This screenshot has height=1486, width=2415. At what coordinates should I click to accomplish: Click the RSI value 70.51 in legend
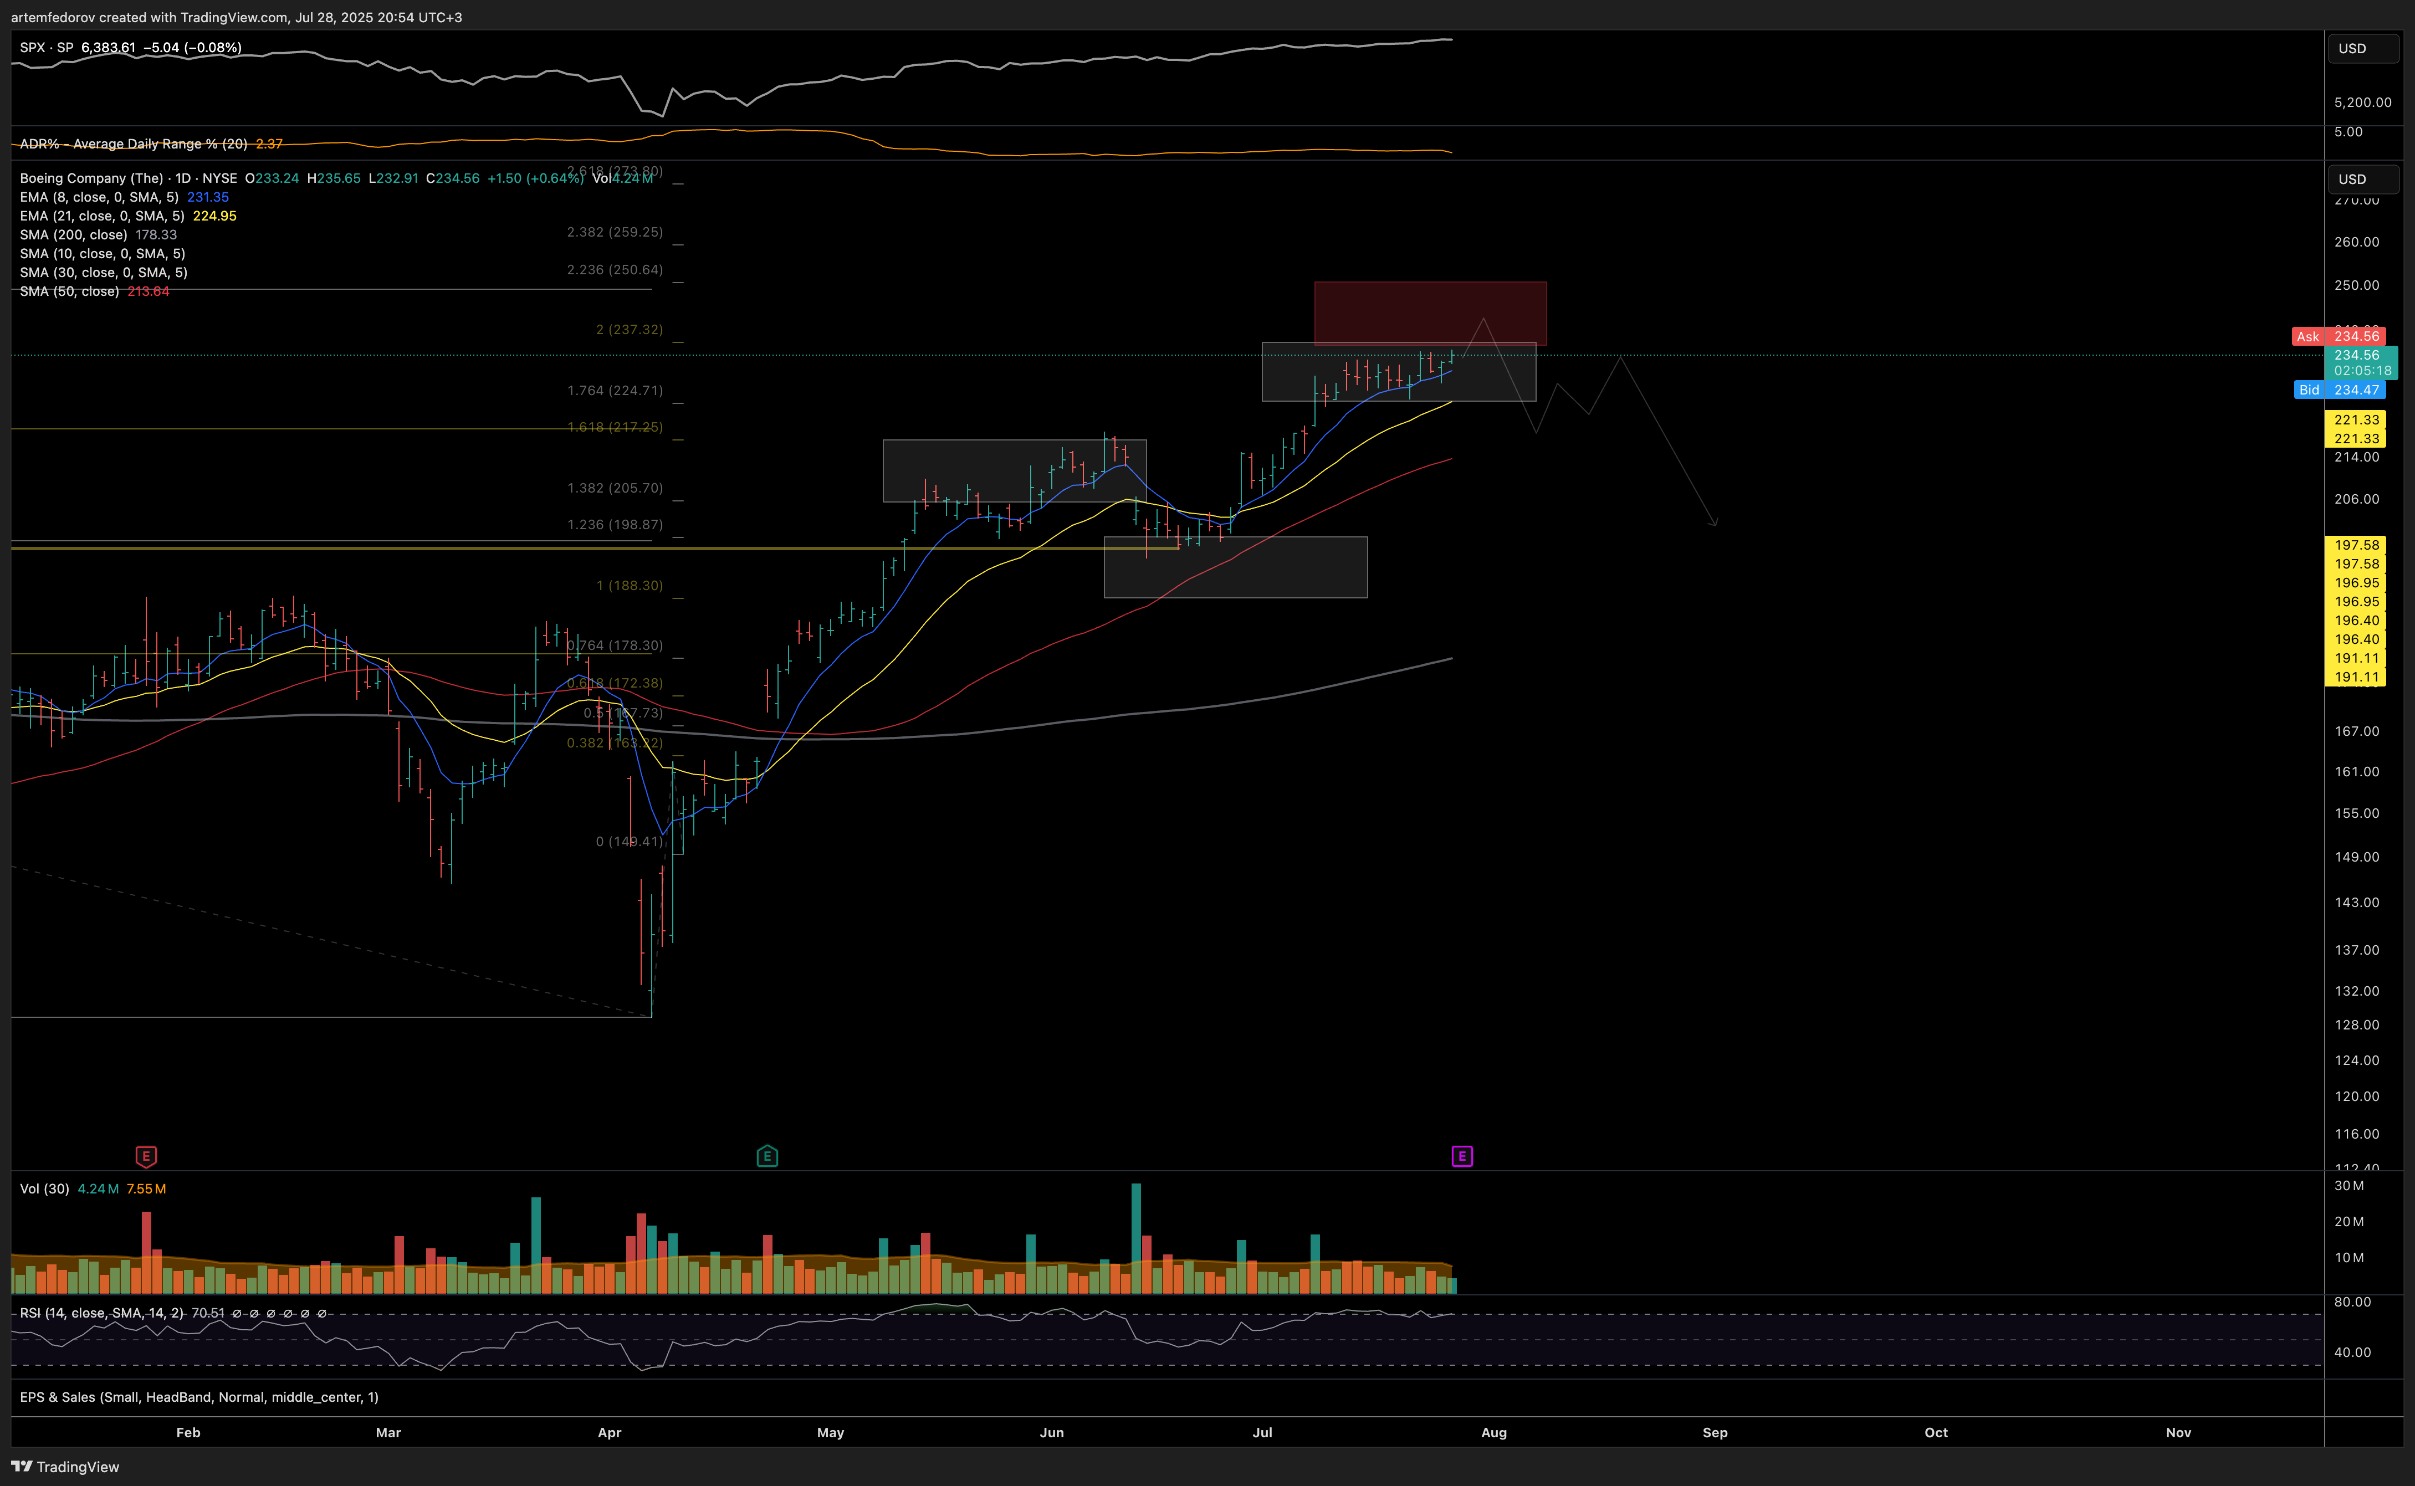(x=208, y=1313)
